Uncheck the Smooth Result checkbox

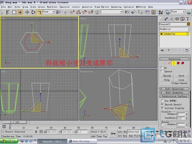point(162,104)
